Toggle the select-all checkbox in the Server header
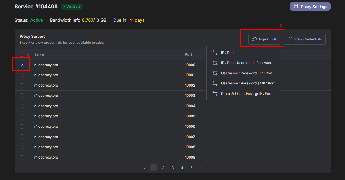 (22, 54)
